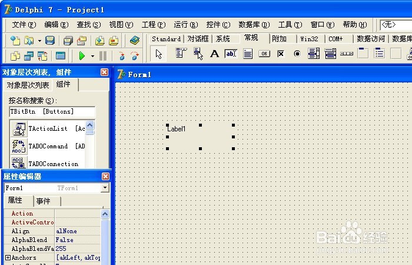Click the Remove file from project icon

click(114, 41)
